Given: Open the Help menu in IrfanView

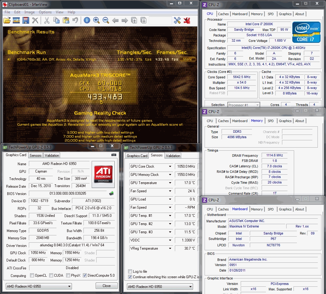Looking at the screenshot, I should coord(71,12).
